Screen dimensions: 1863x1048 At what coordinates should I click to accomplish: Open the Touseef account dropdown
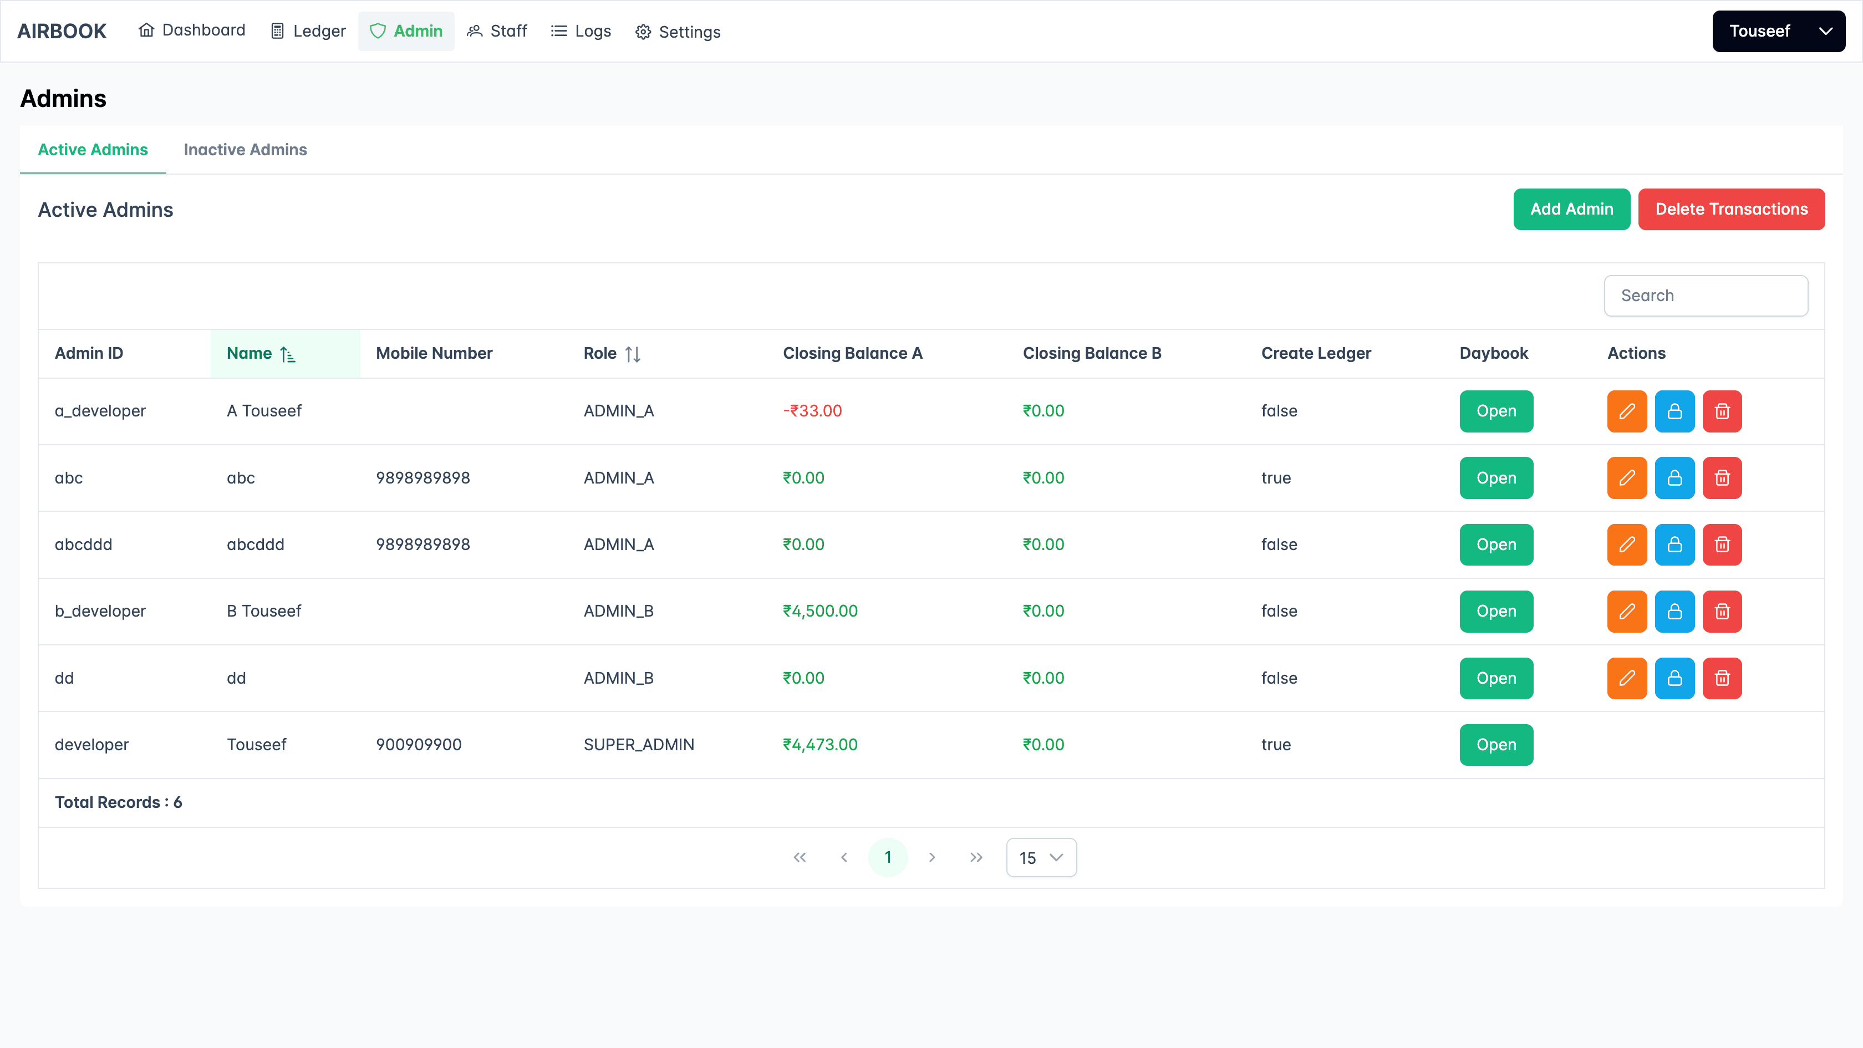pos(1779,30)
